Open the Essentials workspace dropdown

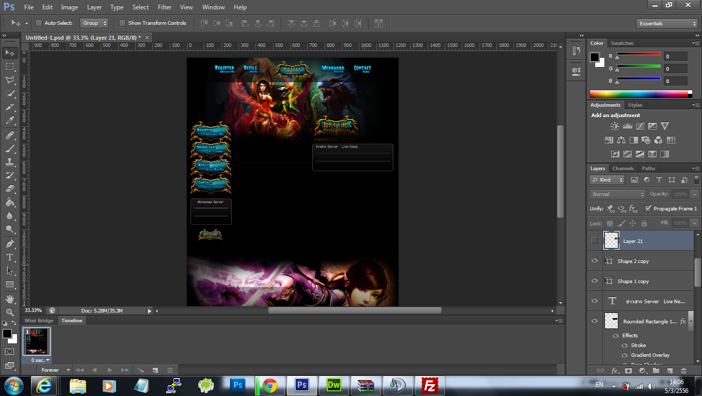tap(667, 24)
